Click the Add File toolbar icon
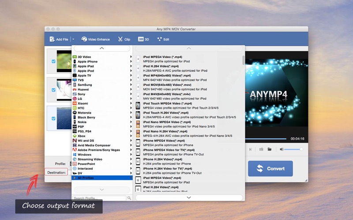Image resolution: width=353 pixels, height=220 pixels. coord(53,39)
